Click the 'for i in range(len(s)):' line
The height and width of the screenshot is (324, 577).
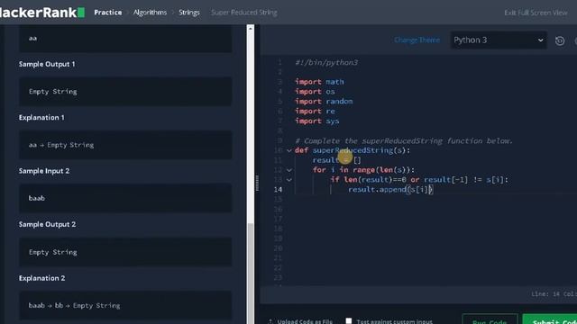[x=363, y=170]
